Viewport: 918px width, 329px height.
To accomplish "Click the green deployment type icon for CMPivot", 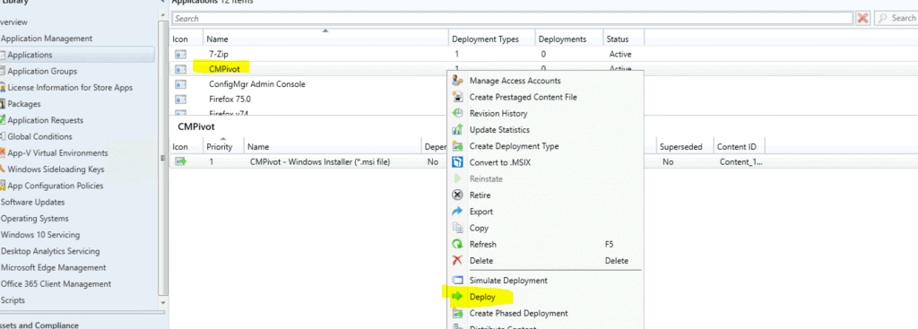I will [181, 161].
